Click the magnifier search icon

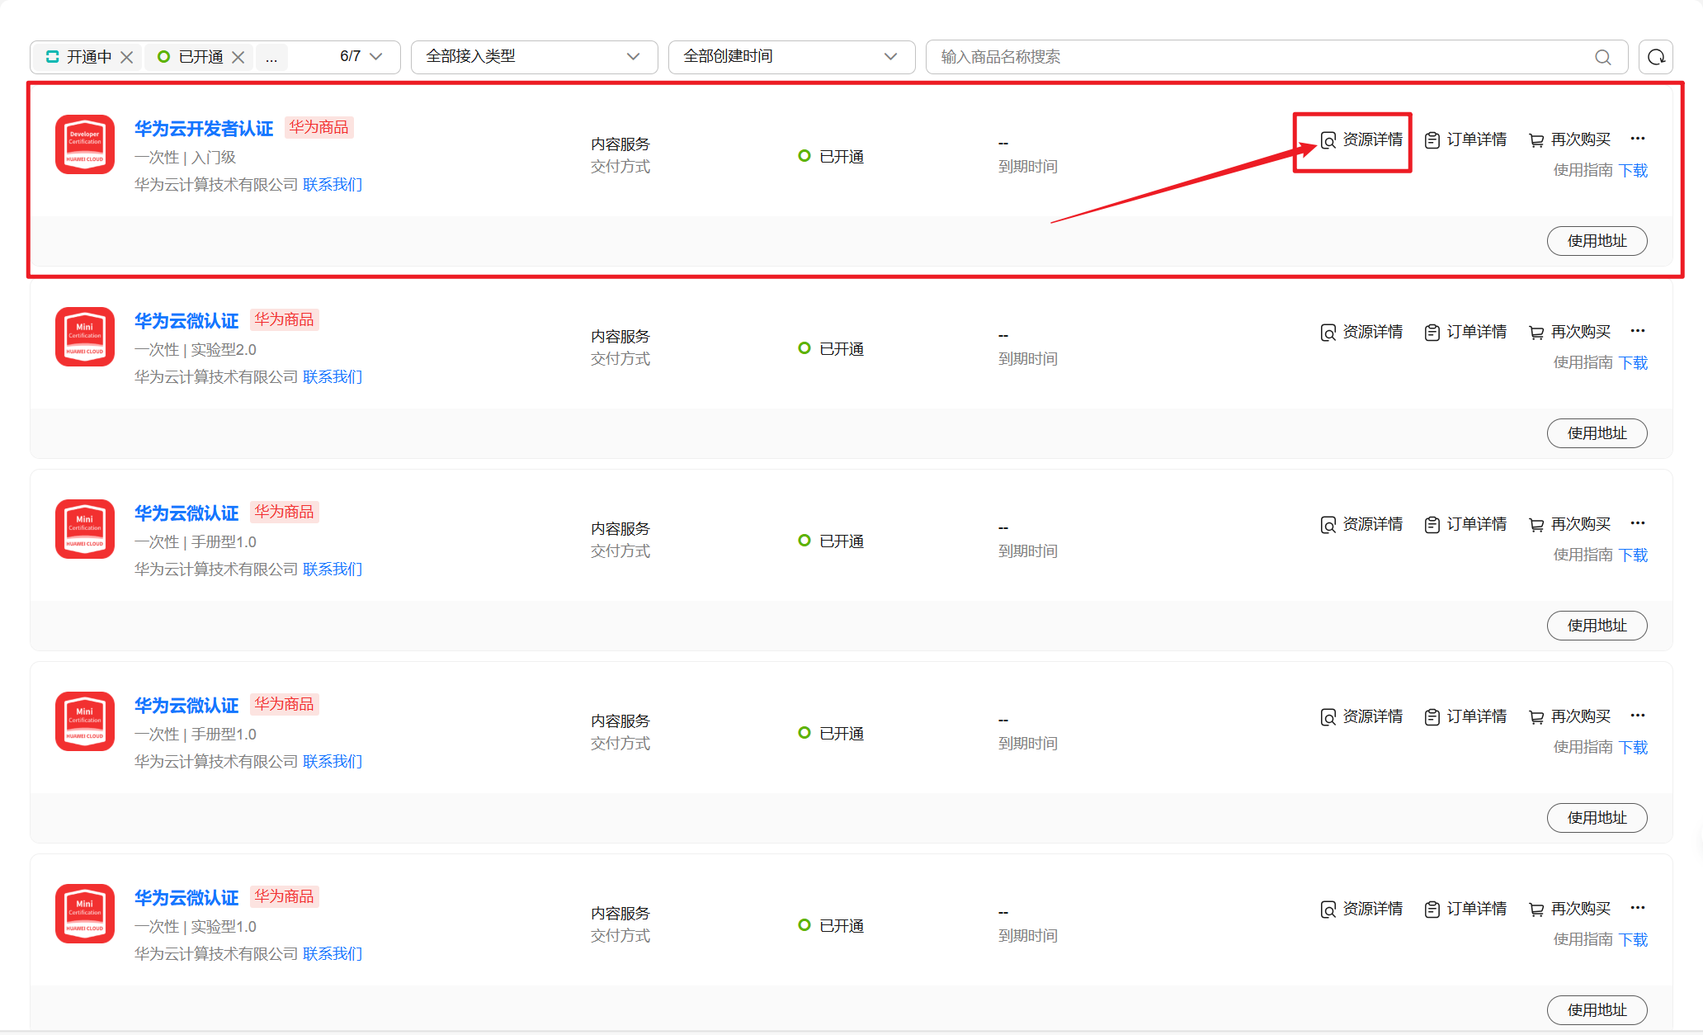tap(1602, 57)
